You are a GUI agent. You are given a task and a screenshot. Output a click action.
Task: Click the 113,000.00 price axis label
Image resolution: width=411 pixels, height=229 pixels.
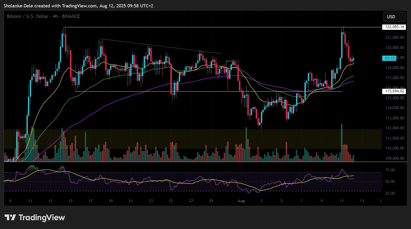395,118
